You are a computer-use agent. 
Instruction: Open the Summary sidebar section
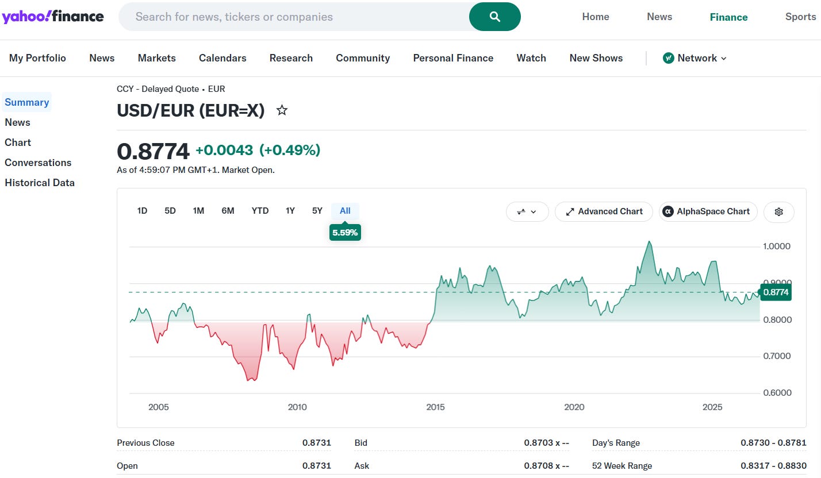click(26, 102)
